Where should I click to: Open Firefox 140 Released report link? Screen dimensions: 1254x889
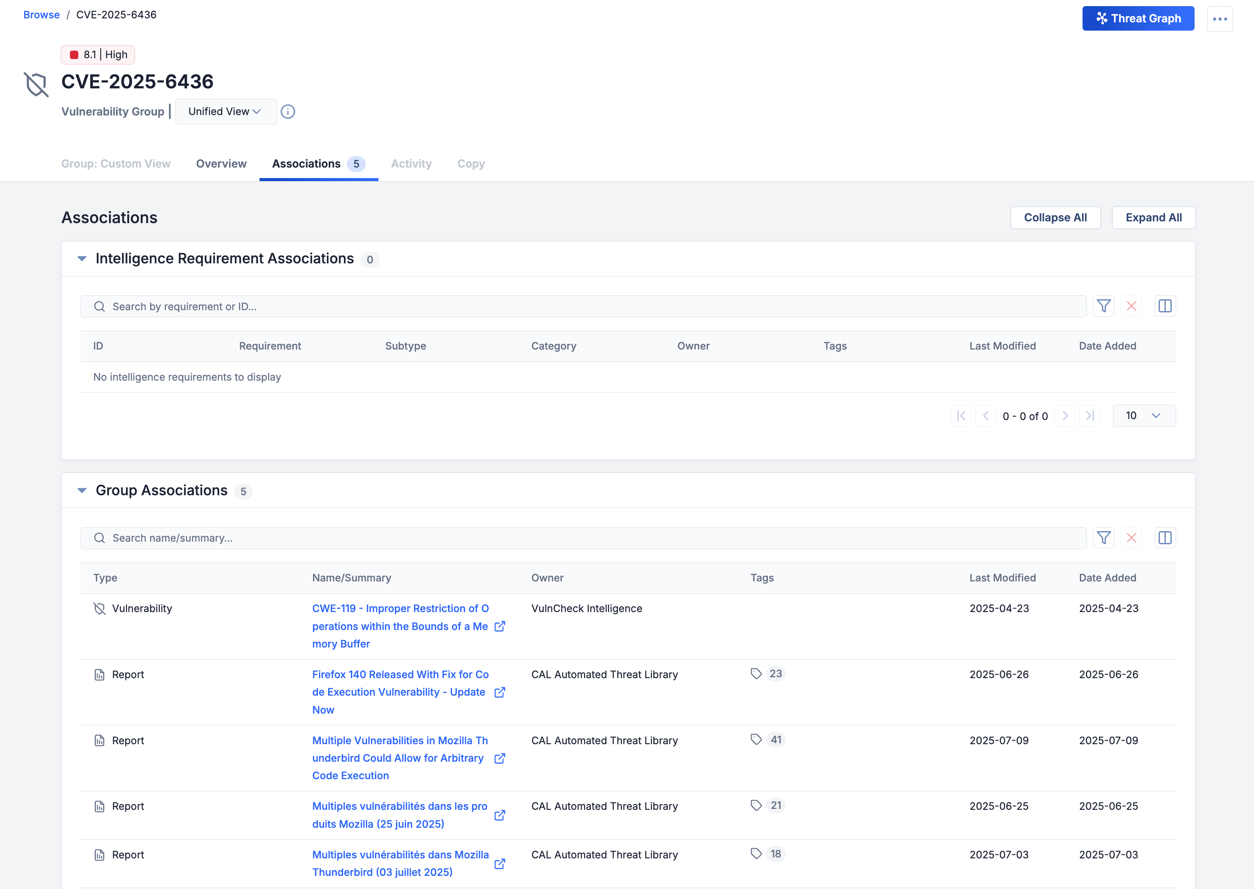pos(401,692)
